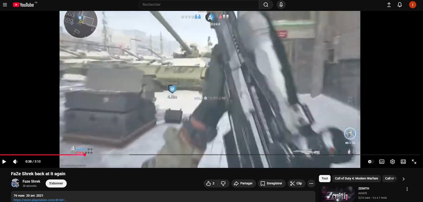The image size is (423, 202).
Task: Click the Enregistrer save button
Action: pos(271,183)
